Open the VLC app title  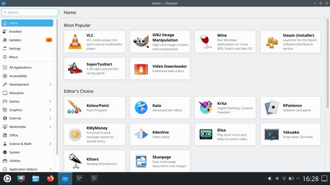pos(90,35)
